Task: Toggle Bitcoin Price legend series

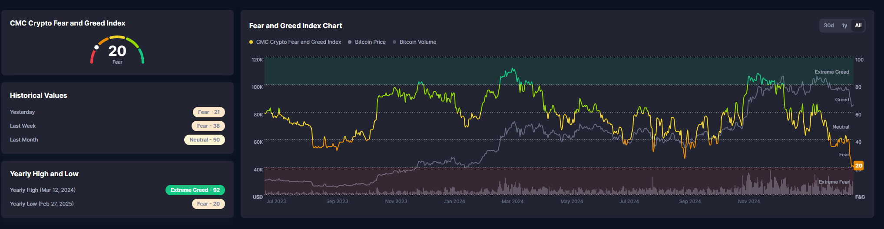Action: tap(367, 42)
